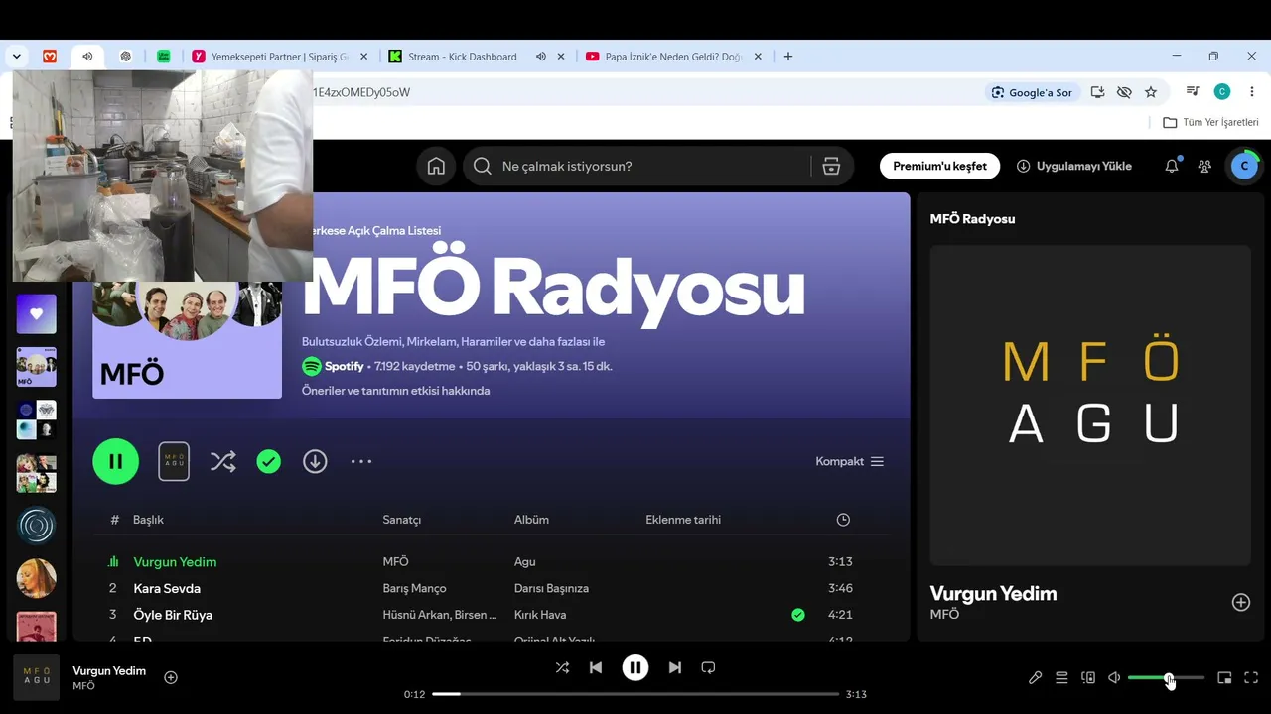Click the Premium'u keşfet button
The height and width of the screenshot is (714, 1271).
[x=939, y=166]
